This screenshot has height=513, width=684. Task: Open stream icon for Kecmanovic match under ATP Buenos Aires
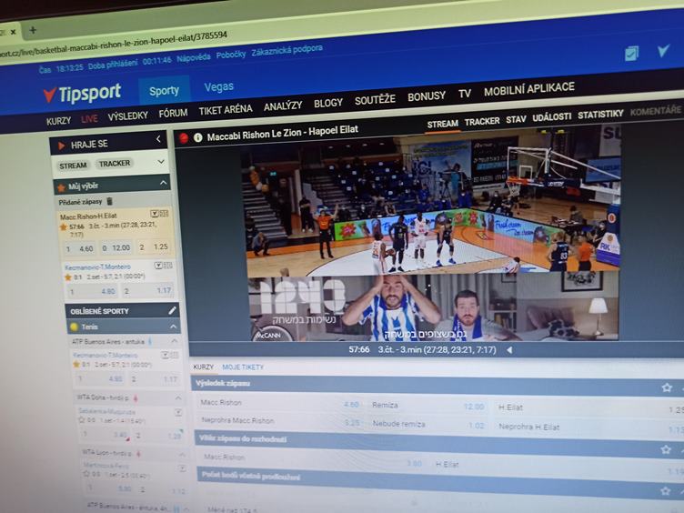[x=166, y=356]
